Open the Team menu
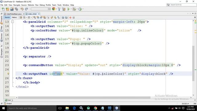The image size is (197, 111). pyautogui.click(x=54, y=5)
